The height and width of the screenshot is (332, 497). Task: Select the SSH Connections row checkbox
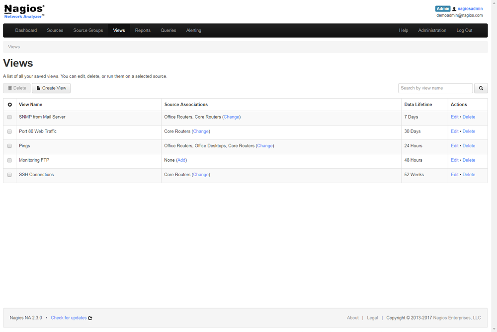(9, 175)
